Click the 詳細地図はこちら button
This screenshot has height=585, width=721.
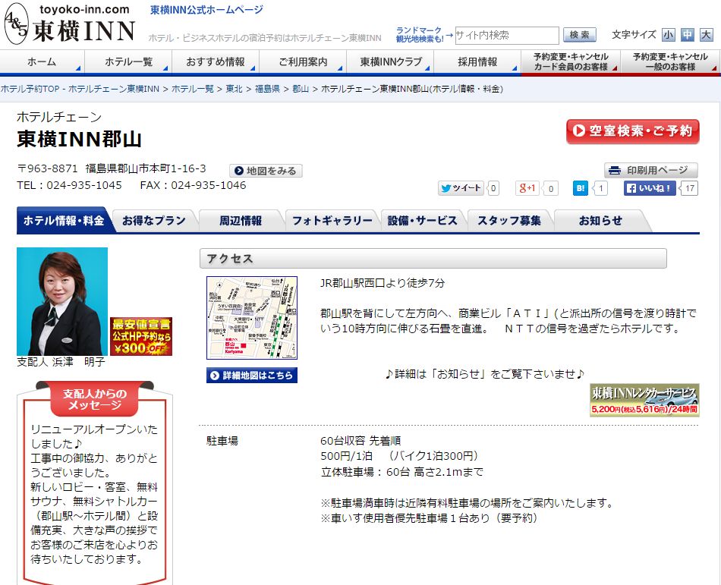252,375
